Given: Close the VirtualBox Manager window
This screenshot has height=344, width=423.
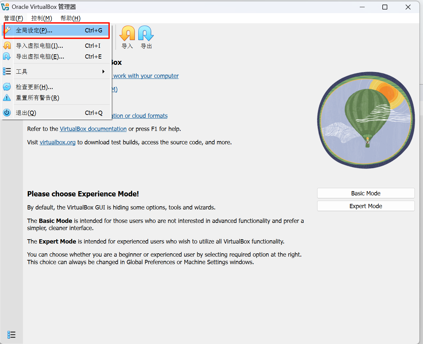Looking at the screenshot, I should click(408, 7).
